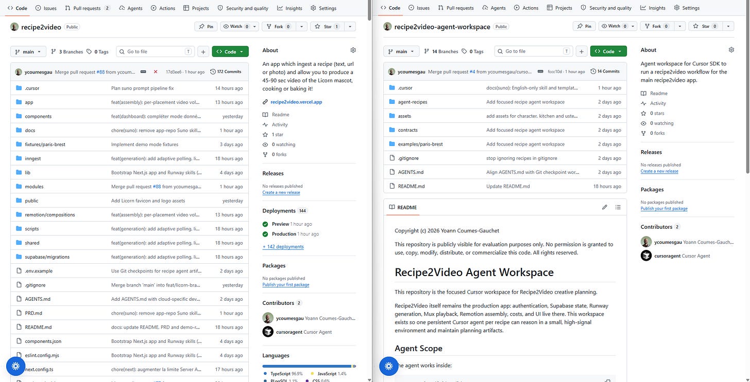This screenshot has height=382, width=750.
Task: Click Publish your first package in agent-workspace
Action: (664, 209)
